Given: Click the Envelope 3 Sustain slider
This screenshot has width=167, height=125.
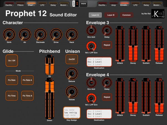Looking at the screenshot, I should [x=146, y=44].
